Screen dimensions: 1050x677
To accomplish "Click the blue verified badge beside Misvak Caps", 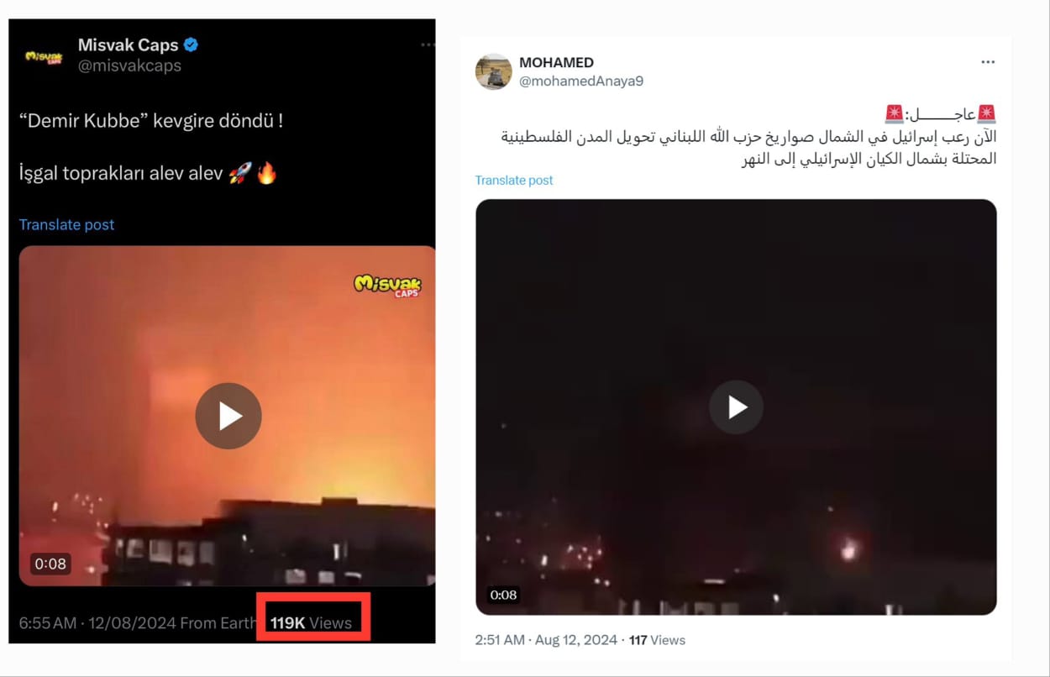I will click(192, 45).
